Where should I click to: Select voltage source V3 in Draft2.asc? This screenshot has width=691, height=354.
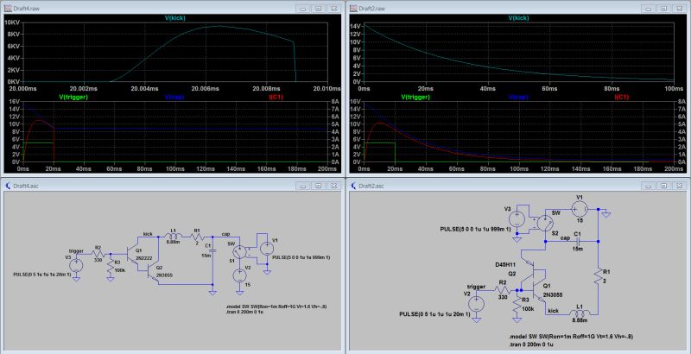tap(516, 218)
